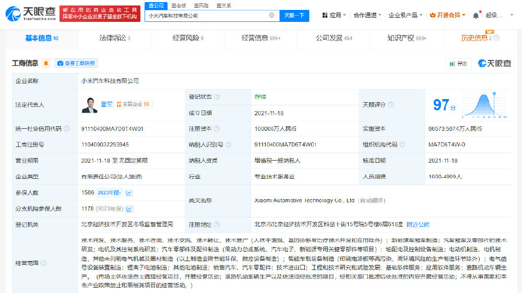
Task: Click help icon next to 注册地址
Action: [x=217, y=225]
